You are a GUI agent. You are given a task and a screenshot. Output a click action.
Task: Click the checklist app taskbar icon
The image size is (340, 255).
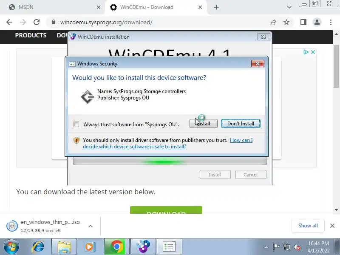pos(169,246)
